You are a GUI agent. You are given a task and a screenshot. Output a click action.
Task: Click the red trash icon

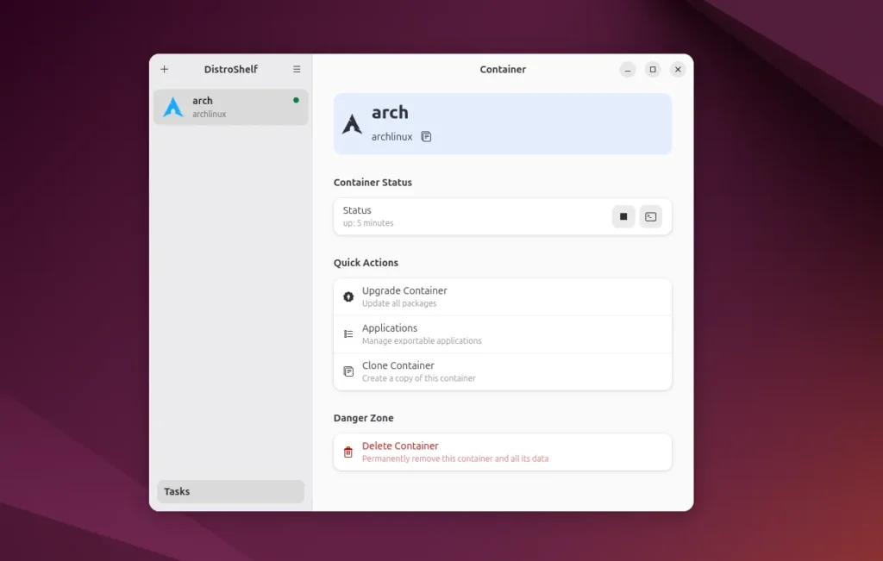pos(348,452)
